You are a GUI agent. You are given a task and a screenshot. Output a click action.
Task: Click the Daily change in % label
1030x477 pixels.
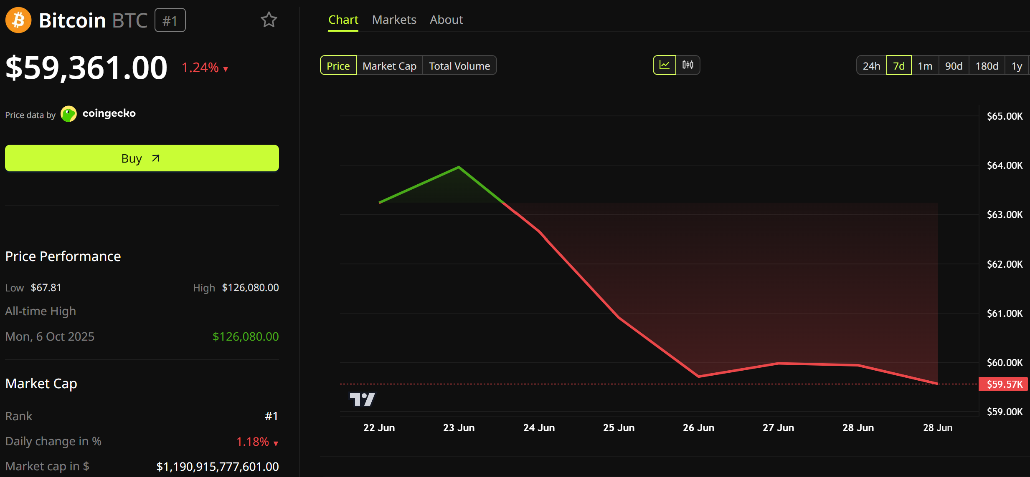[x=53, y=441]
